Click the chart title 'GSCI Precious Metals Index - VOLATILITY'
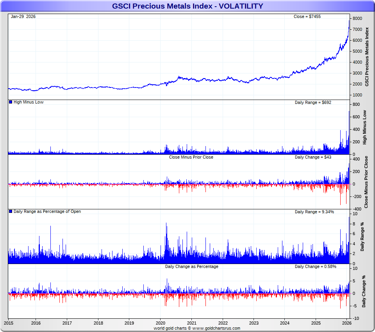375x332 pixels. click(x=187, y=6)
